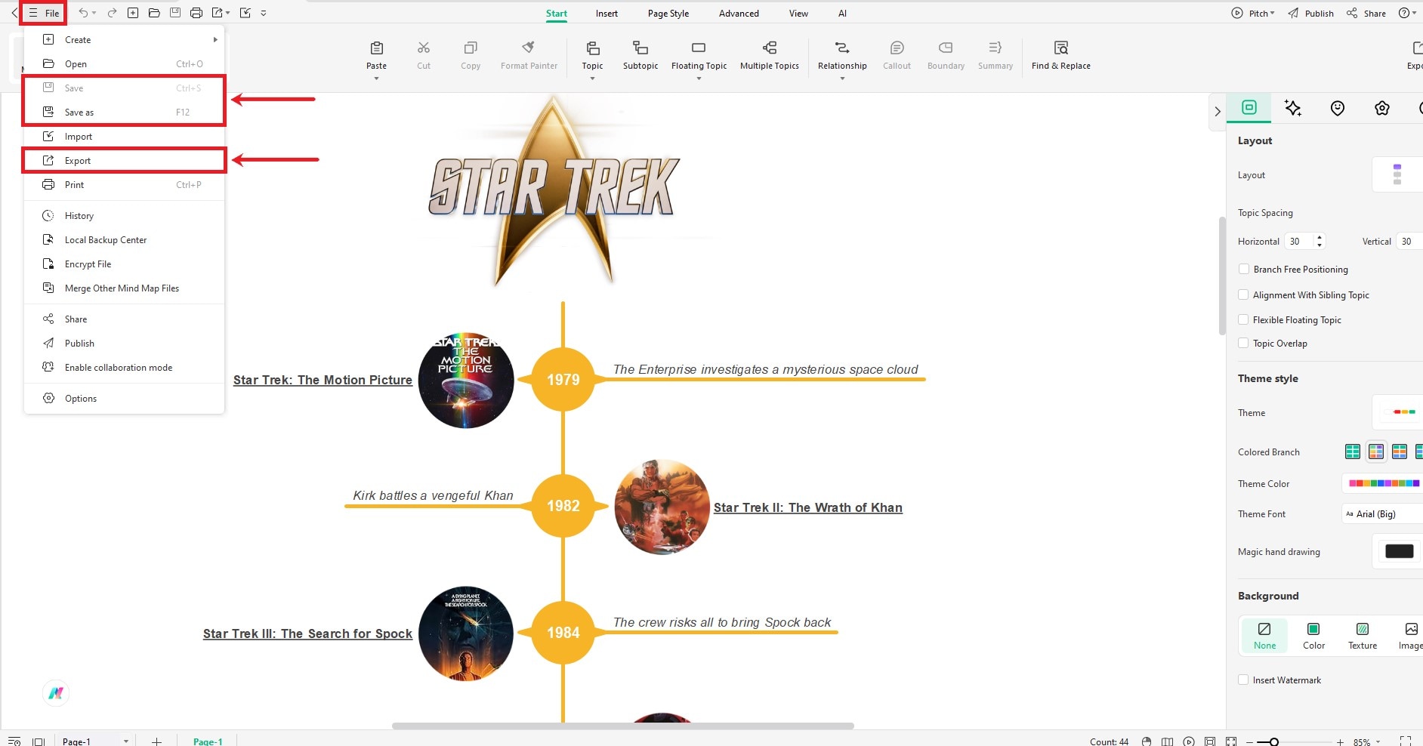Expand the Create submenu arrow
Image resolution: width=1423 pixels, height=746 pixels.
(x=215, y=39)
